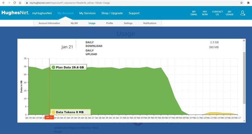Image resolution: width=252 pixels, height=134 pixels.
Task: Open My Usage header link
Action: coord(230,13)
